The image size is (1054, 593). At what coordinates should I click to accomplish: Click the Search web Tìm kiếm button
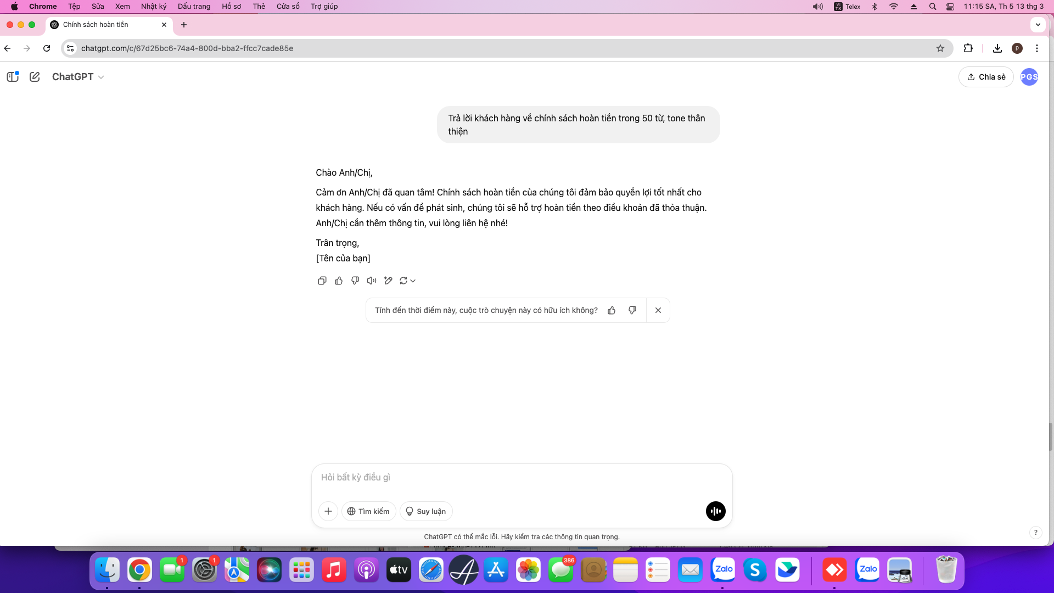368,511
